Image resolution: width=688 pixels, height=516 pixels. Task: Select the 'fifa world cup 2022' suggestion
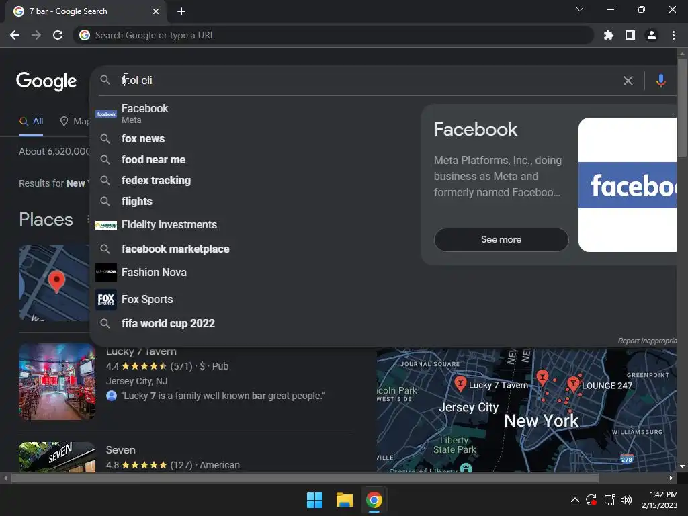[255, 323]
